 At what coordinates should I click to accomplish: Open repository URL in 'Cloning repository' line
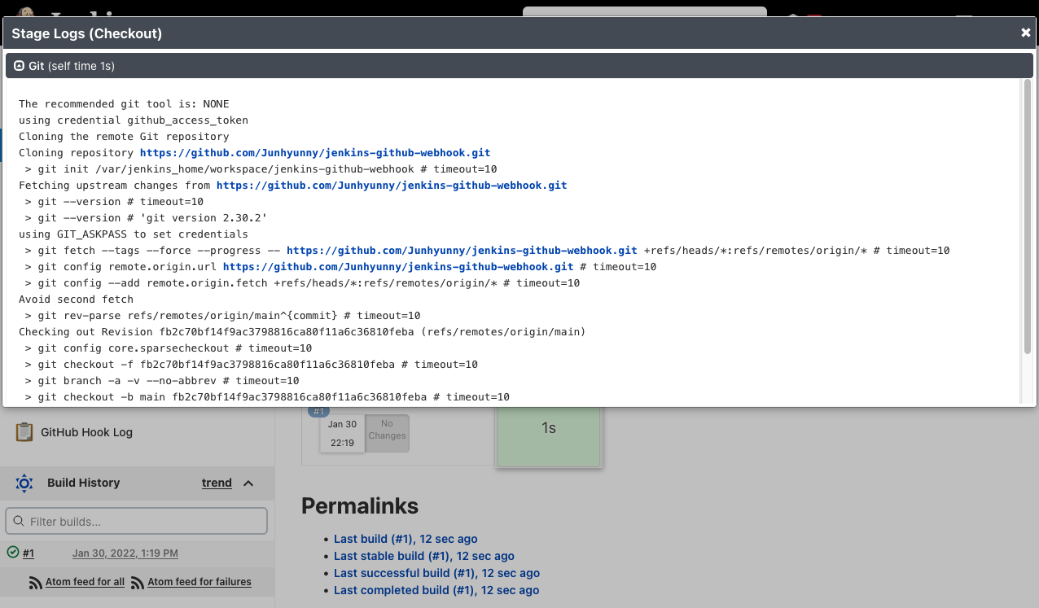click(315, 152)
